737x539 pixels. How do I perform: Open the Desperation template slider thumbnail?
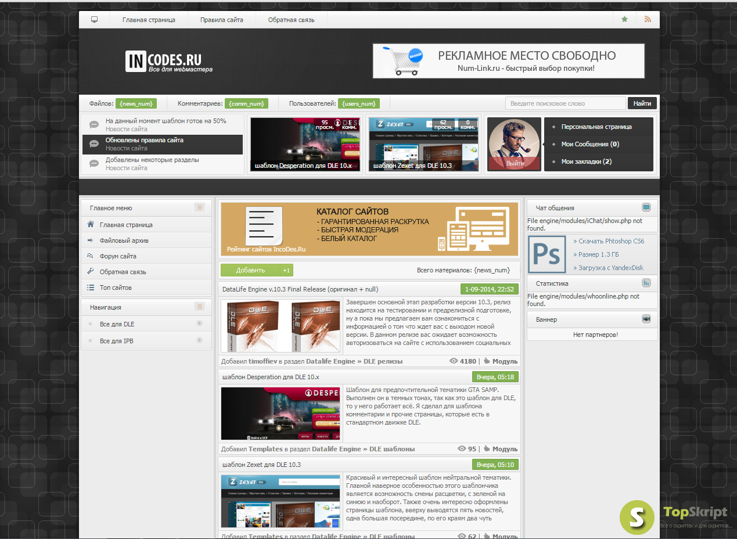(305, 145)
